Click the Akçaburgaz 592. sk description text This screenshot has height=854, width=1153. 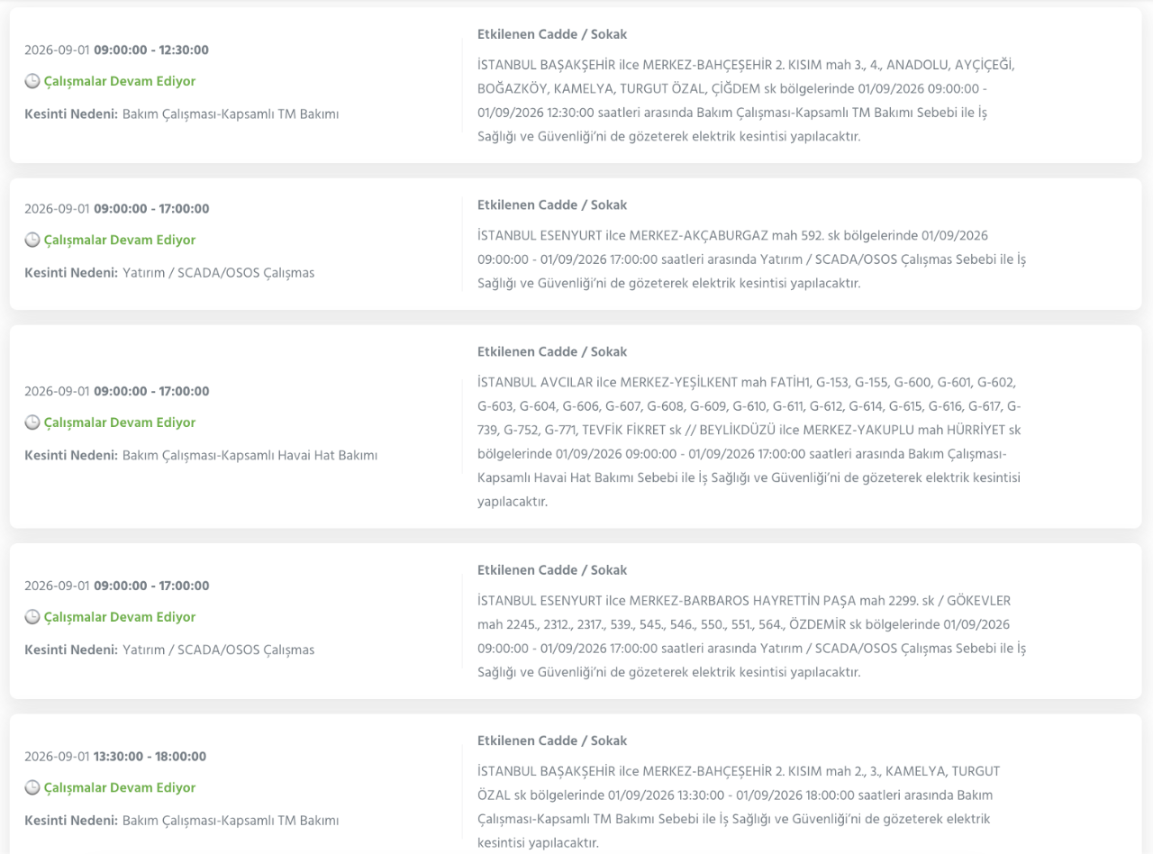pyautogui.click(x=752, y=259)
